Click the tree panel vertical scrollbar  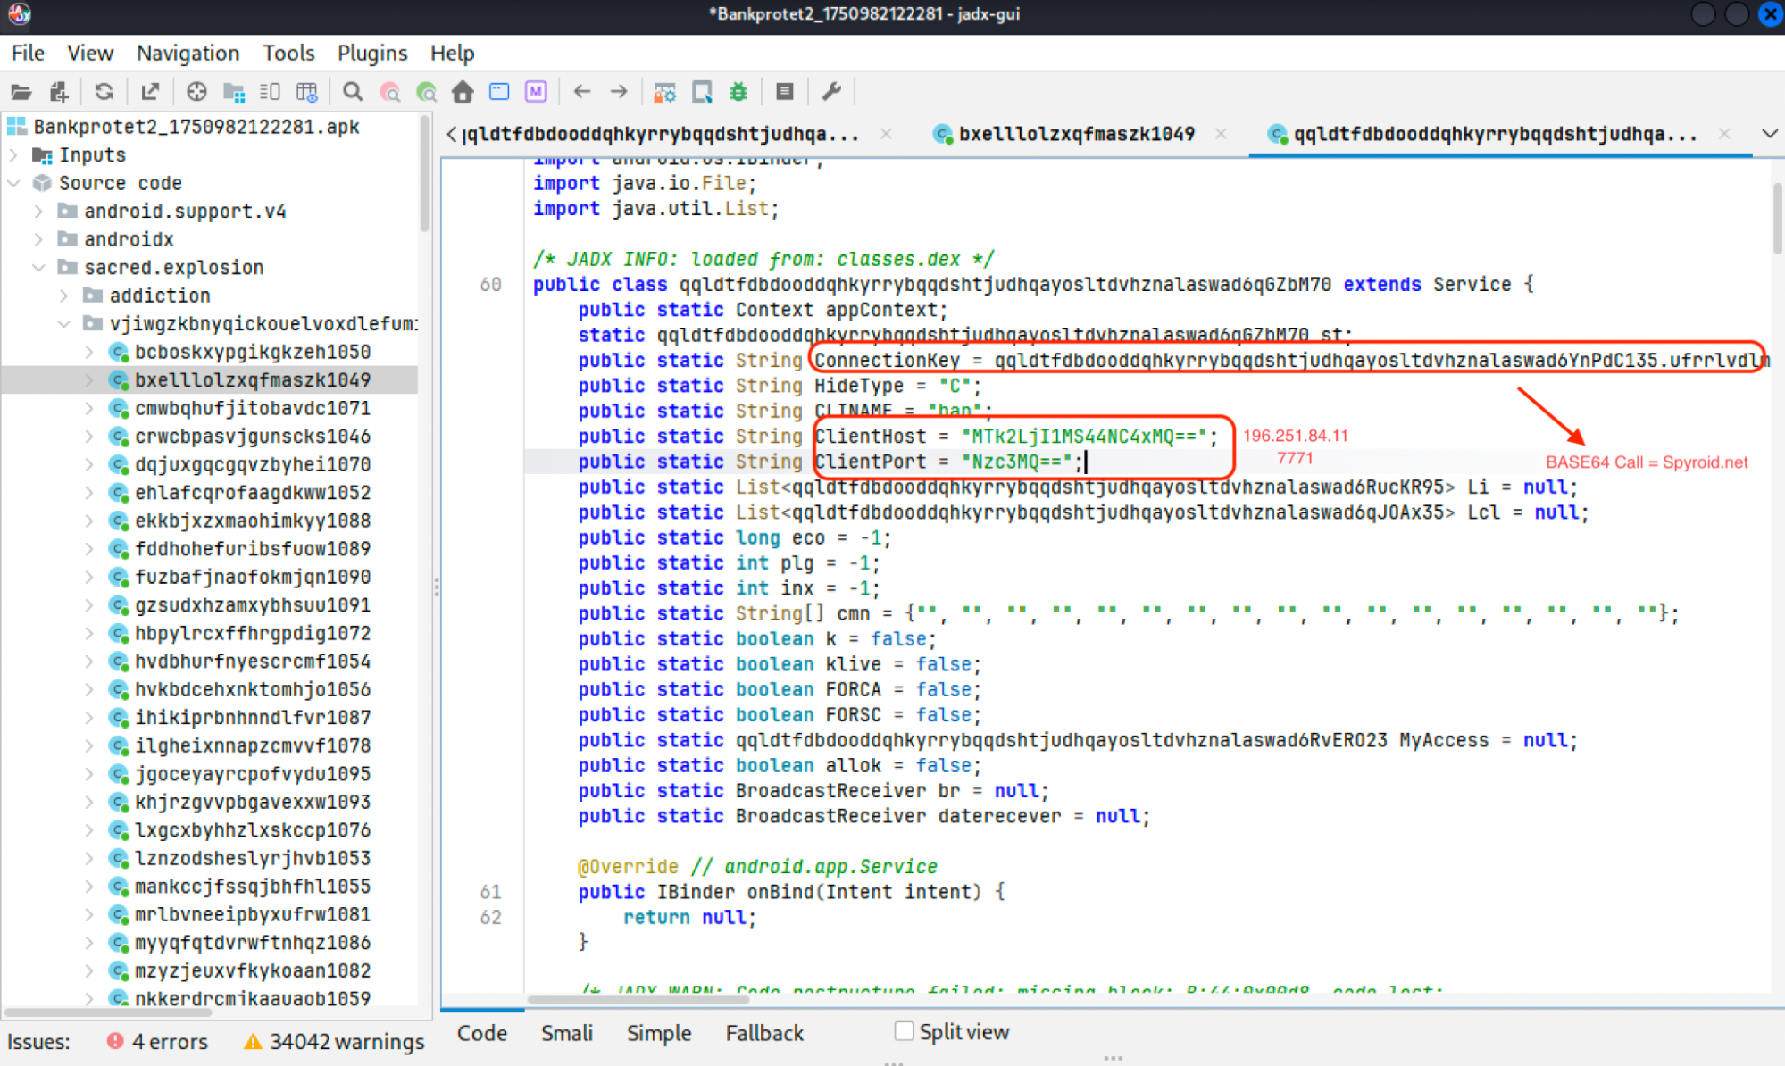tap(425, 173)
